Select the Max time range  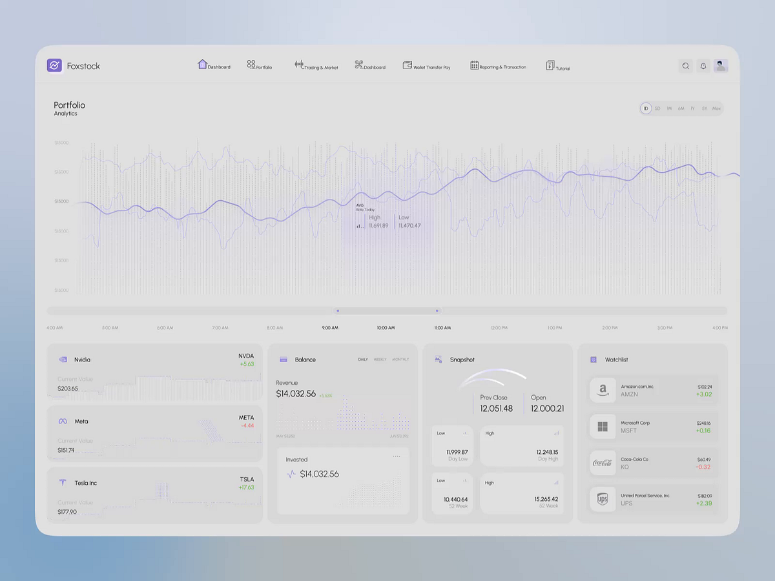pos(716,108)
